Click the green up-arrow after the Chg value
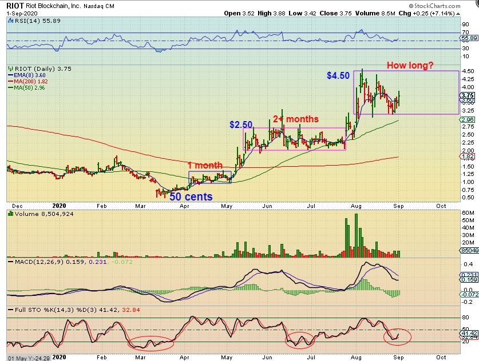 click(x=458, y=13)
